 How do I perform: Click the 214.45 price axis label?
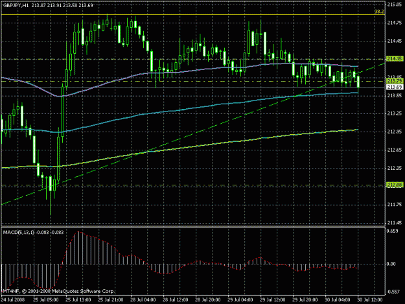[x=395, y=41]
